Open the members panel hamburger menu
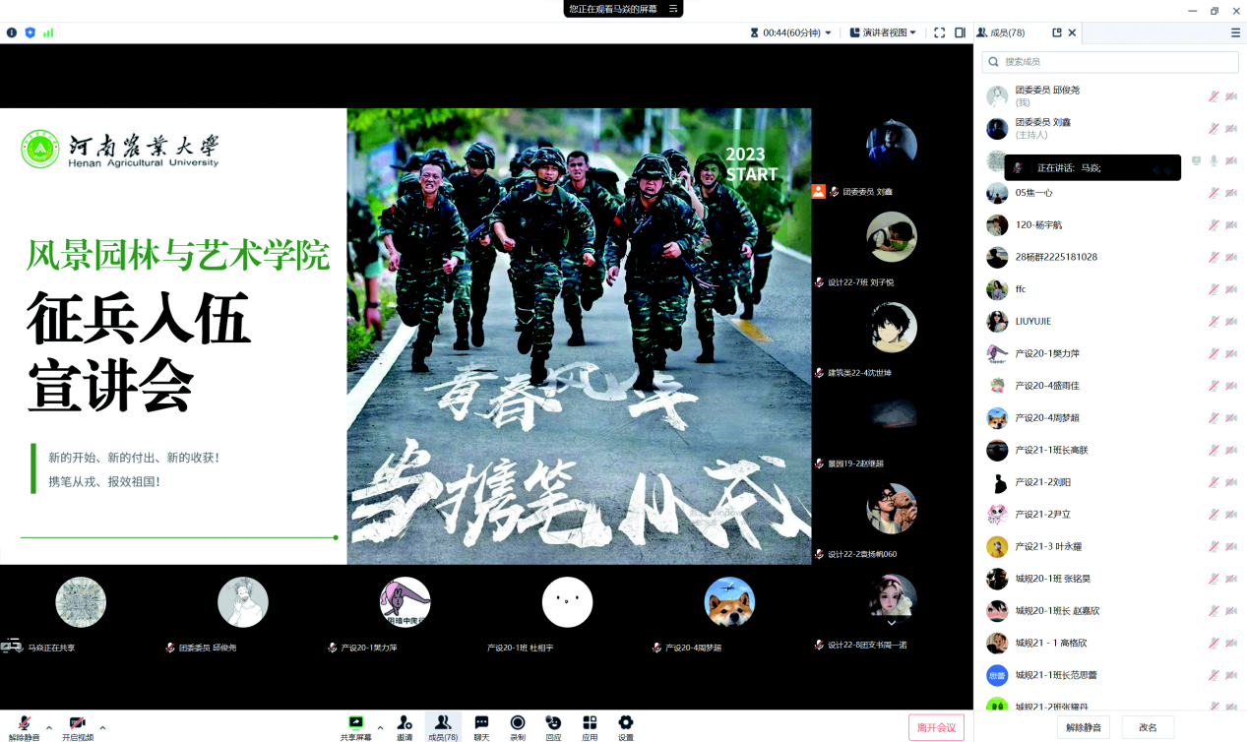This screenshot has width=1247, height=742. pyautogui.click(x=1235, y=32)
